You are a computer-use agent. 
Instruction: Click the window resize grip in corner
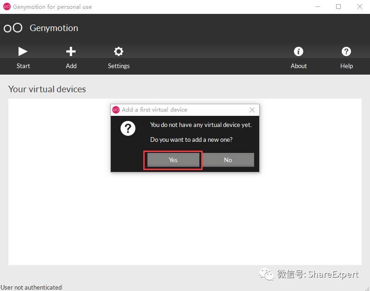point(367,289)
